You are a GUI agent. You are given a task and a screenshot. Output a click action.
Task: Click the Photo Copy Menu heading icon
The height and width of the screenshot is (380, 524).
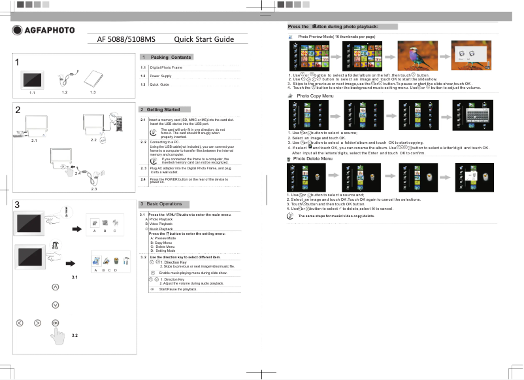point(291,96)
